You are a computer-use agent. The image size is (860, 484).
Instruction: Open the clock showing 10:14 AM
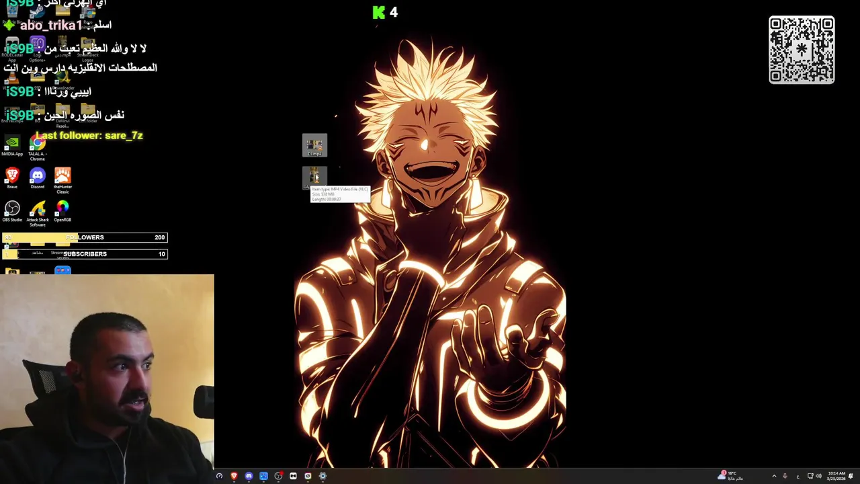[836, 476]
